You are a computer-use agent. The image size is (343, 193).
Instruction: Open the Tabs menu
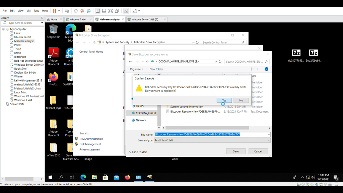[36, 11]
